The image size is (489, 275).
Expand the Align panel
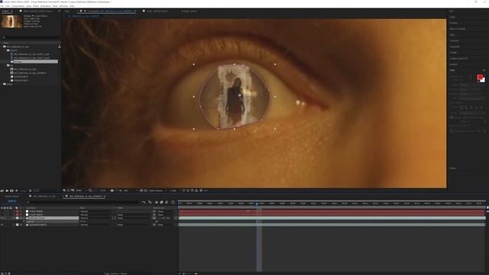[x=452, y=35]
